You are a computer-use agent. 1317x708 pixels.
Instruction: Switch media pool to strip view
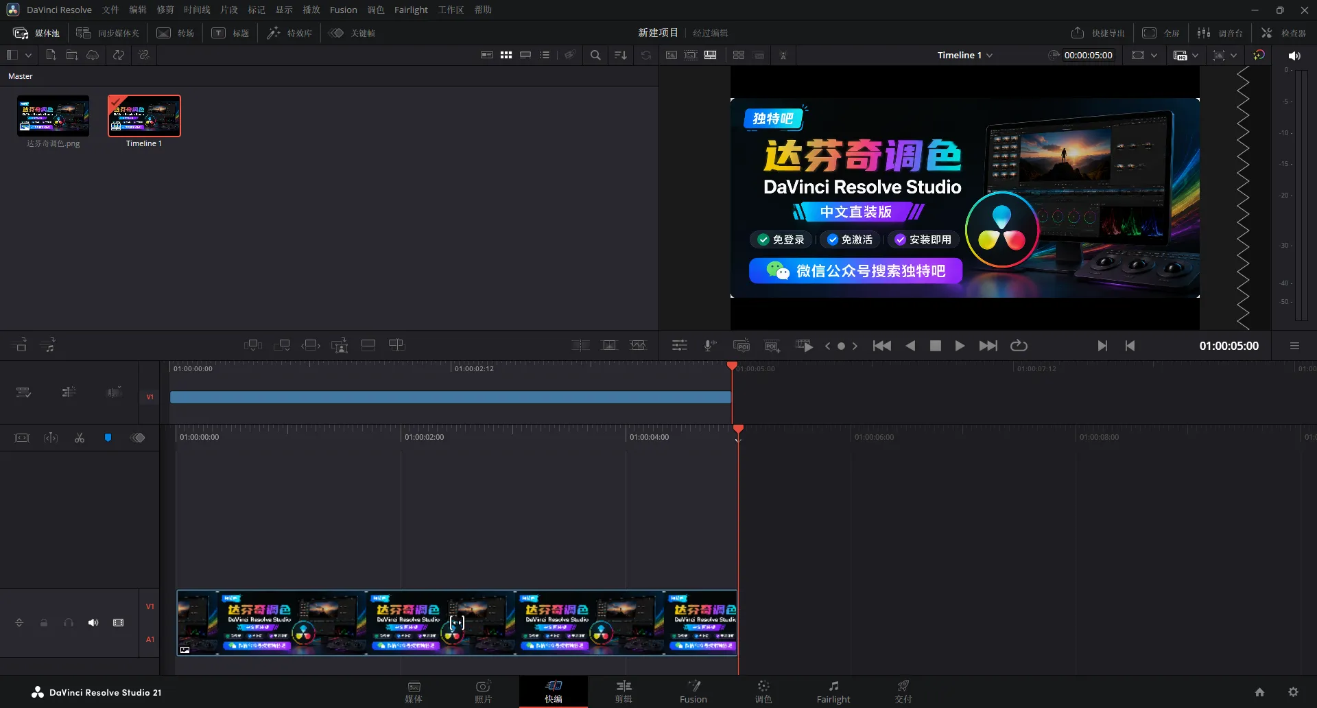point(525,55)
